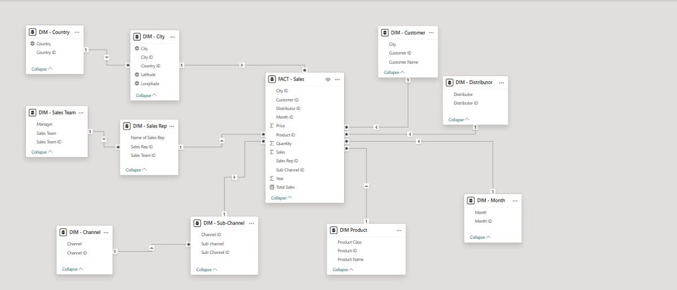
Task: Collapse the DIM - Sales Team table
Action: [x=42, y=152]
